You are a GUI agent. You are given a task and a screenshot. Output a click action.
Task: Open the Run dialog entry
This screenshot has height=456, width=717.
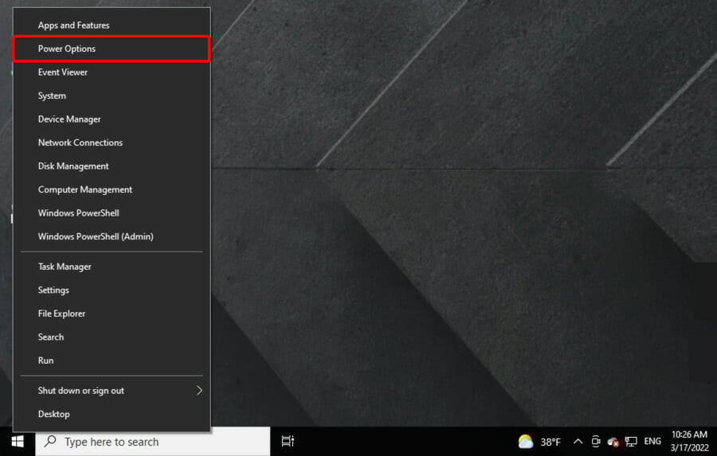[x=112, y=360]
